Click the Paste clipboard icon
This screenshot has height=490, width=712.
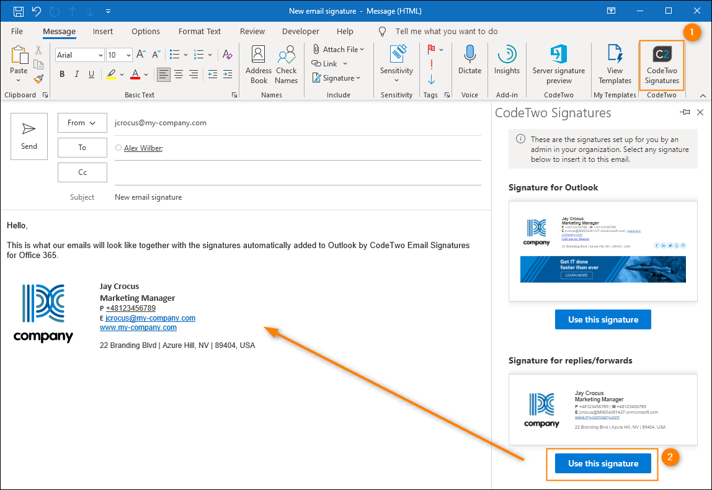(19, 55)
